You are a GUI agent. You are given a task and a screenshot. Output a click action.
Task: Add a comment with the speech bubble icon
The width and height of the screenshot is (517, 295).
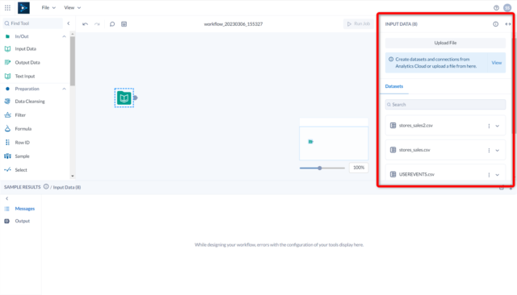(112, 24)
